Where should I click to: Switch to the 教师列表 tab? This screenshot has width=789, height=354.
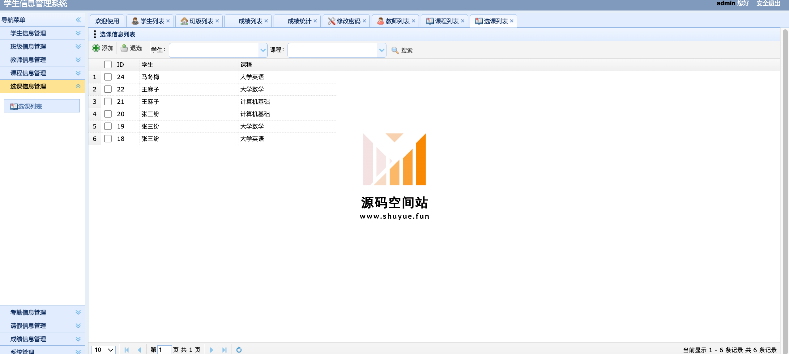pos(395,21)
